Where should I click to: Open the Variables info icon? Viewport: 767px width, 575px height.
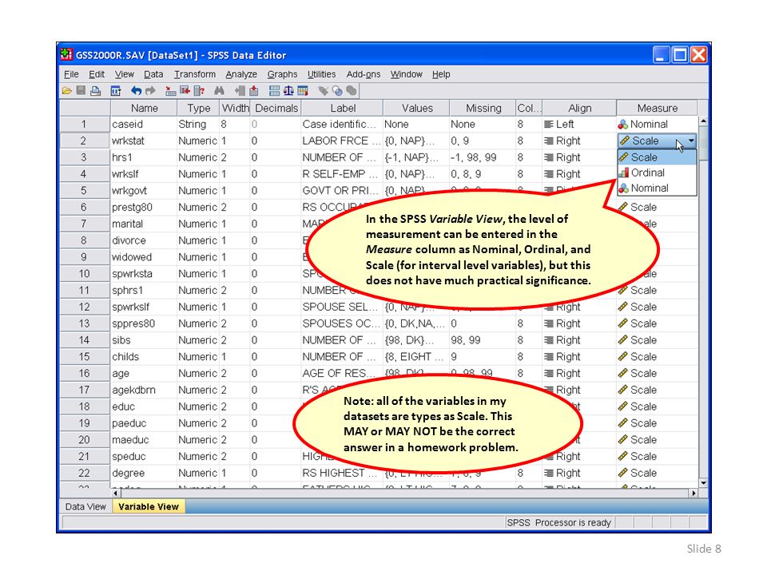199,90
